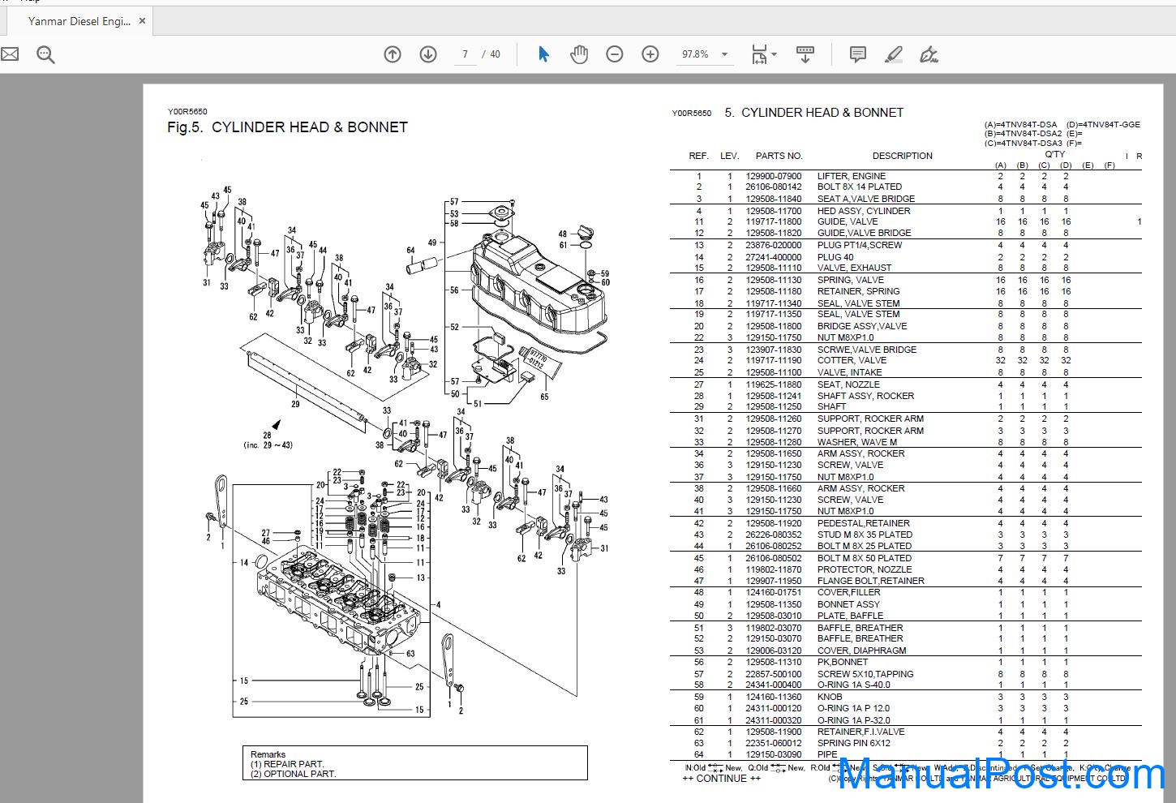Choose the selection arrow tool
The width and height of the screenshot is (1176, 803).
543,54
